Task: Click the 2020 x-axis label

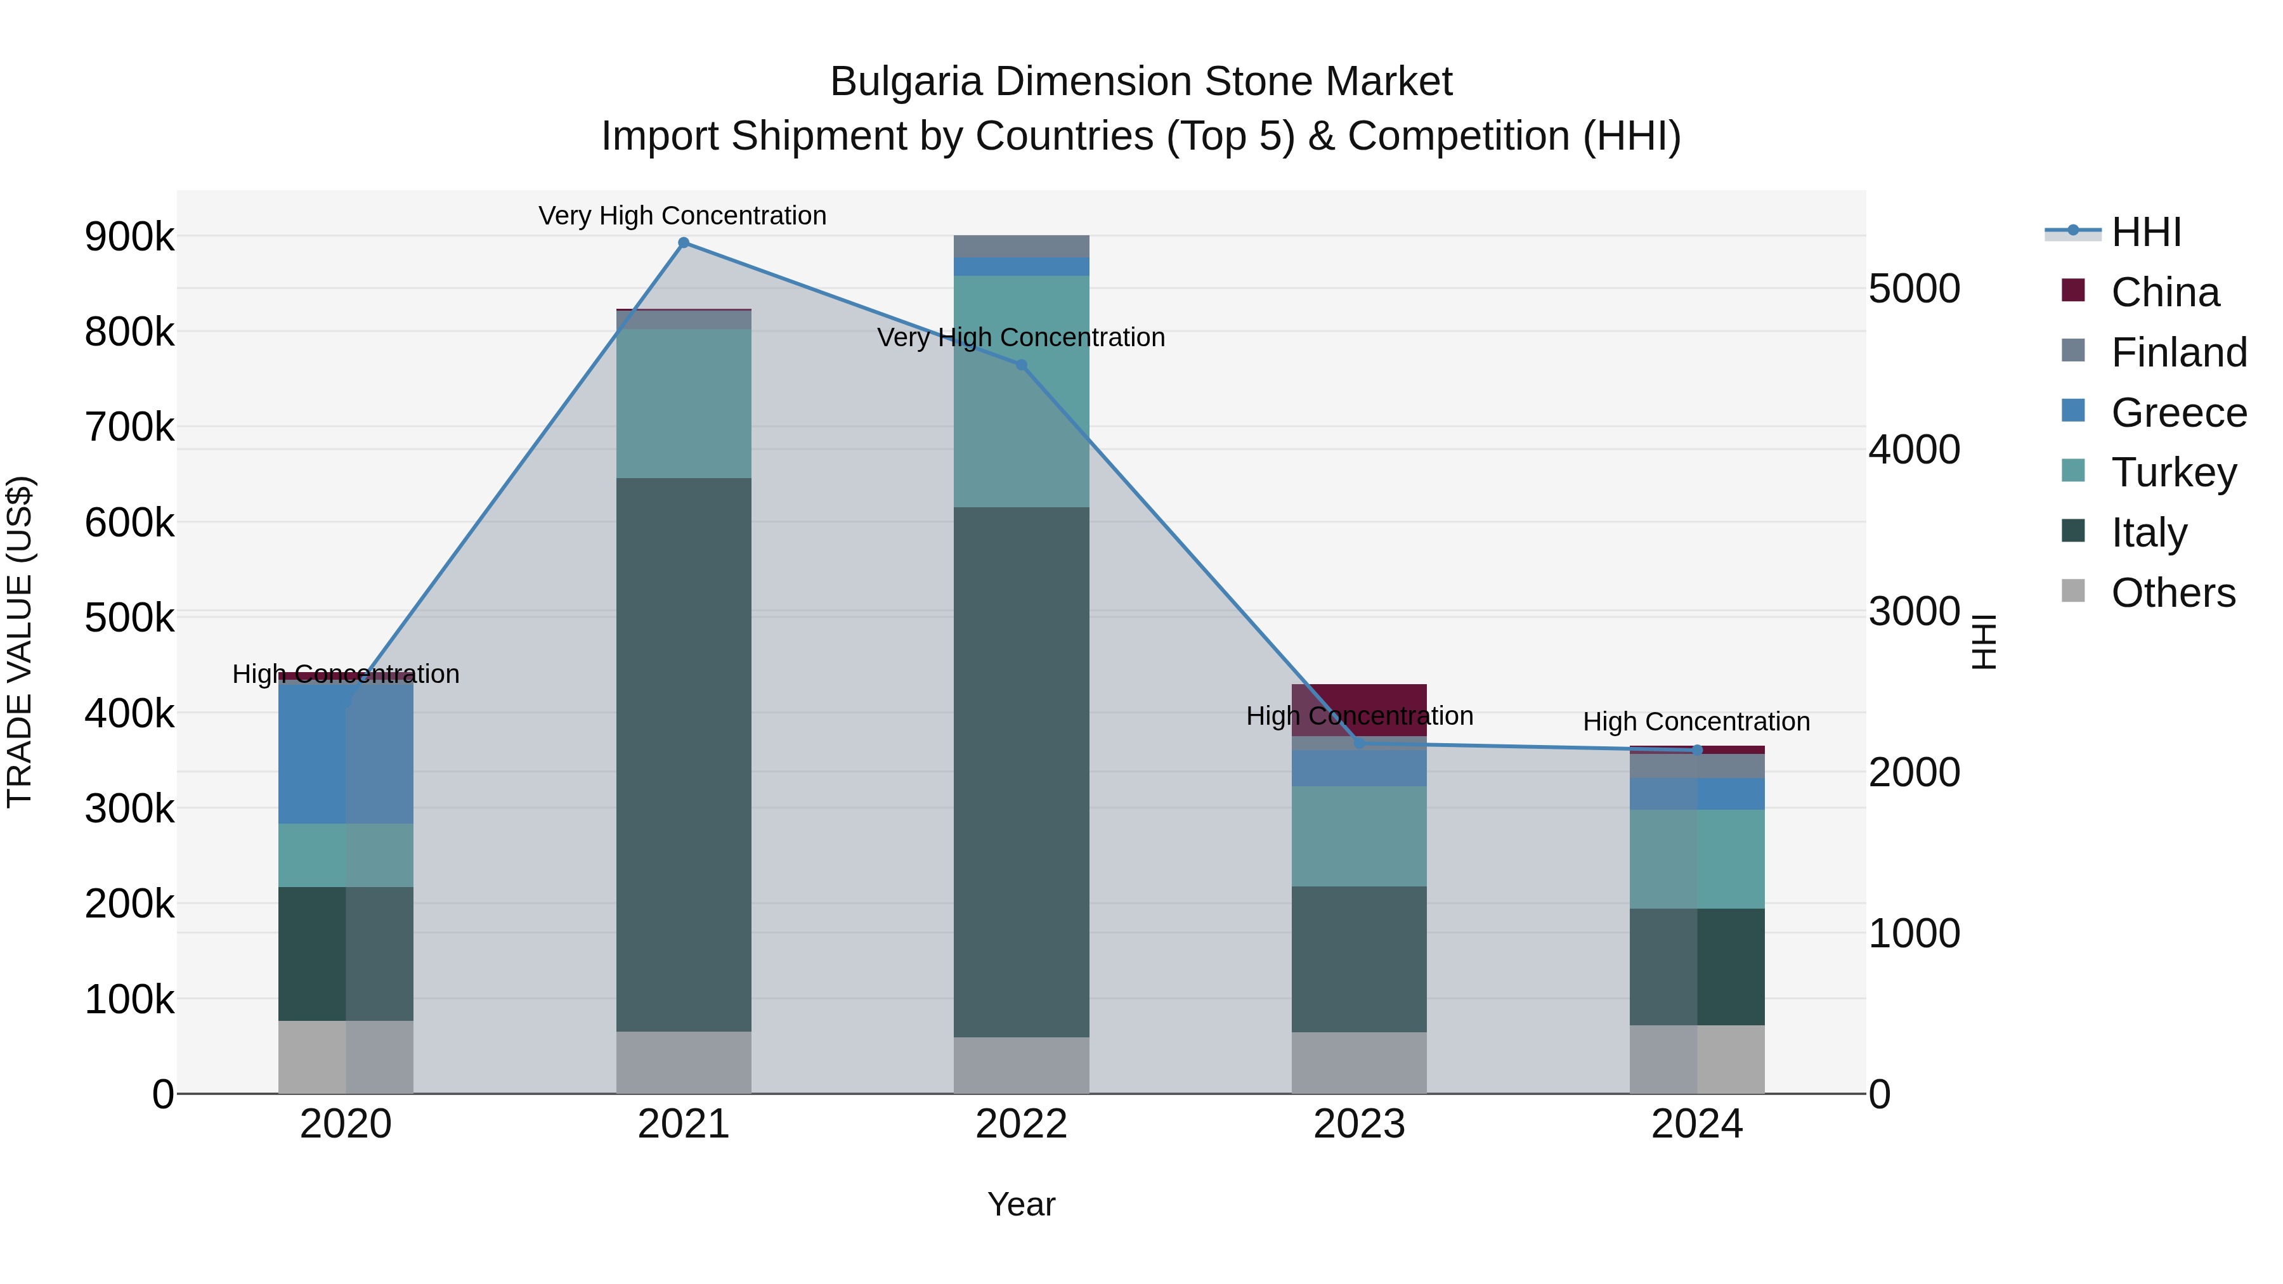Action: point(346,1124)
